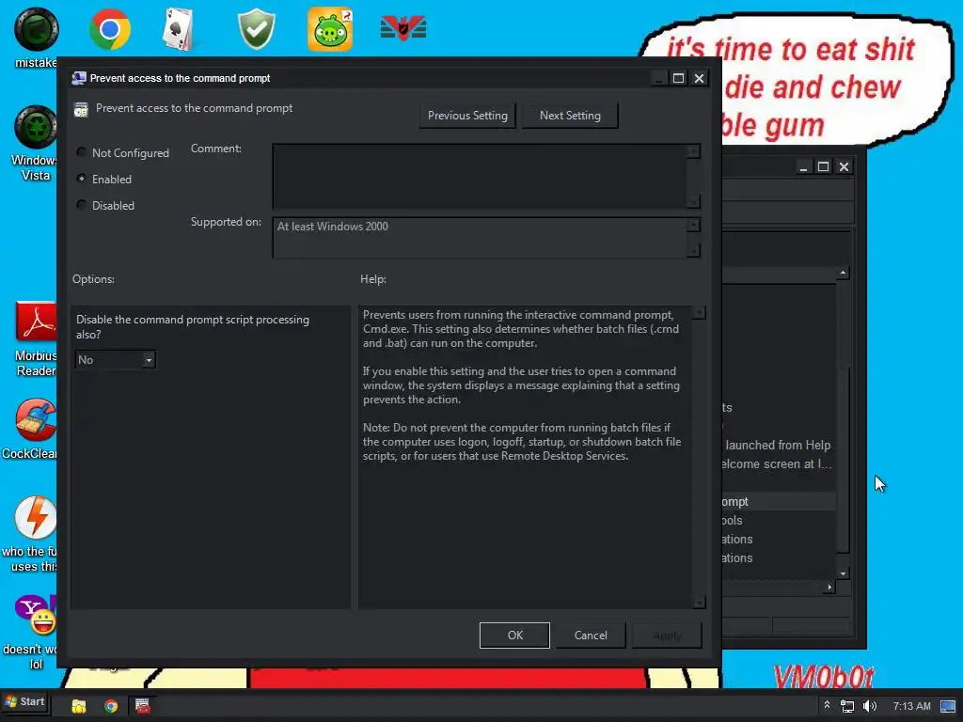Click the policy icon in dialog title bar
The width and height of the screenshot is (963, 722).
pyautogui.click(x=79, y=78)
